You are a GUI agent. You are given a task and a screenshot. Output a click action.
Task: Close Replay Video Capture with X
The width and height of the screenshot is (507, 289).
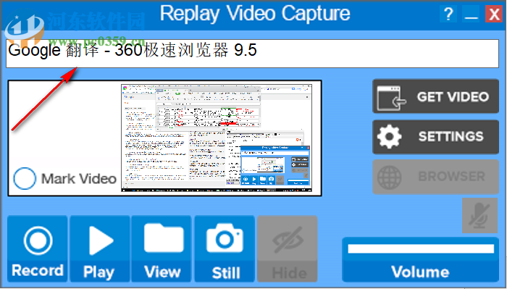click(x=494, y=14)
